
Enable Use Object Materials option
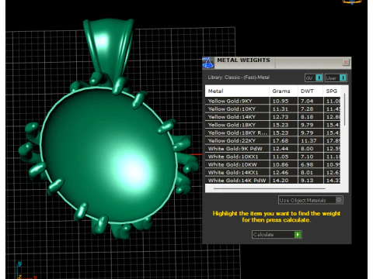tap(311, 200)
